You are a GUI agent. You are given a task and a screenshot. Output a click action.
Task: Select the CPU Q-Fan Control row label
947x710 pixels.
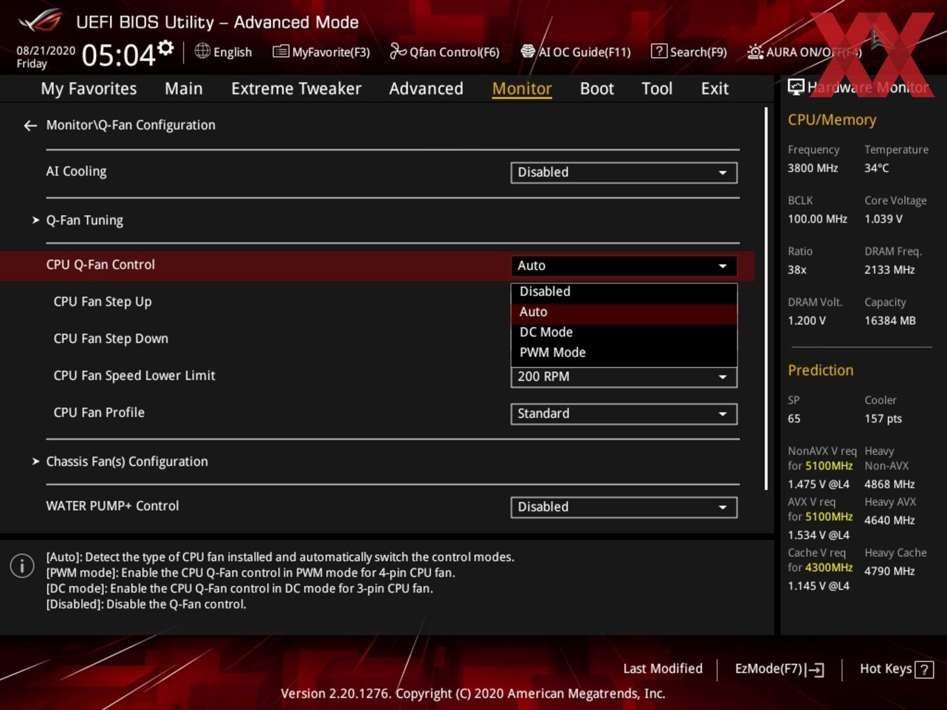tap(100, 265)
